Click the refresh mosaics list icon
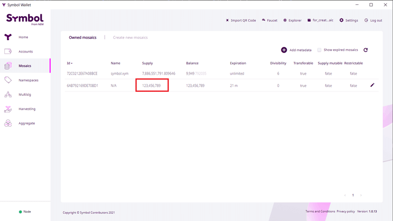The width and height of the screenshot is (393, 221). [x=365, y=50]
